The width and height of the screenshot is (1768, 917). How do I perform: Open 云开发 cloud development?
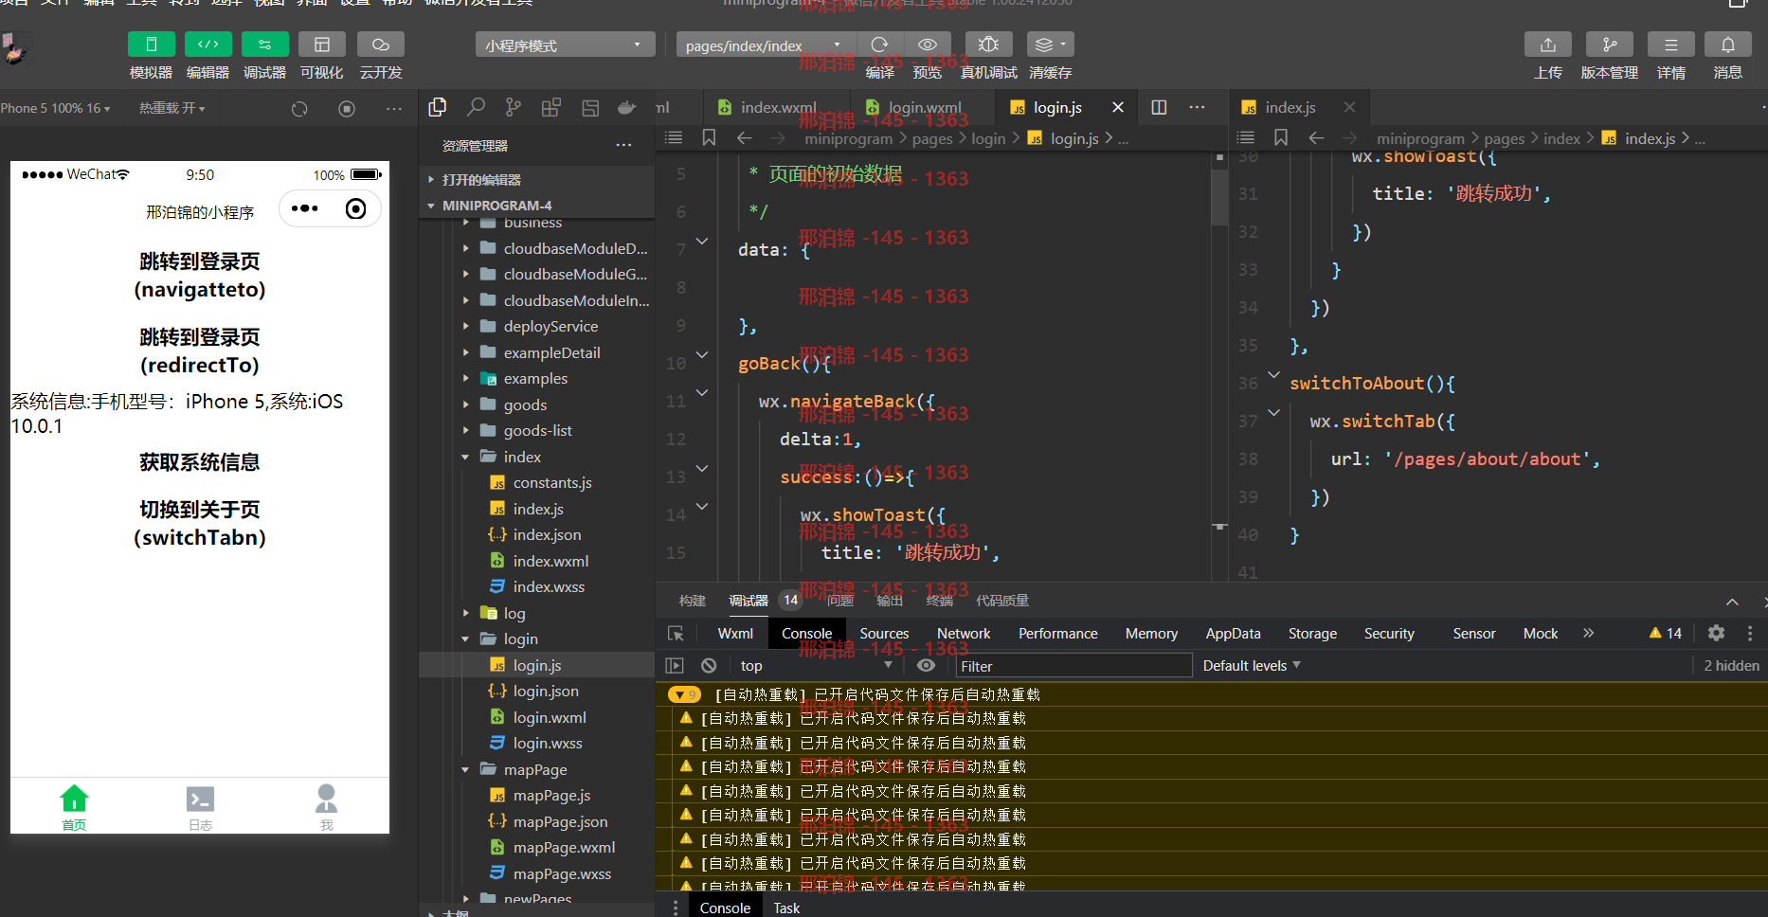pyautogui.click(x=381, y=45)
